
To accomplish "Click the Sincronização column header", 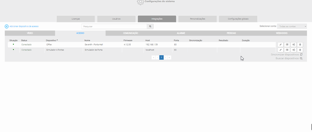I will (196, 40).
